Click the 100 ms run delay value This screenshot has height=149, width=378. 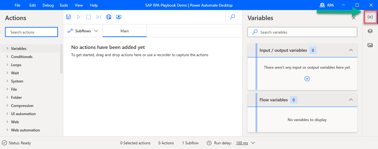pos(242,143)
